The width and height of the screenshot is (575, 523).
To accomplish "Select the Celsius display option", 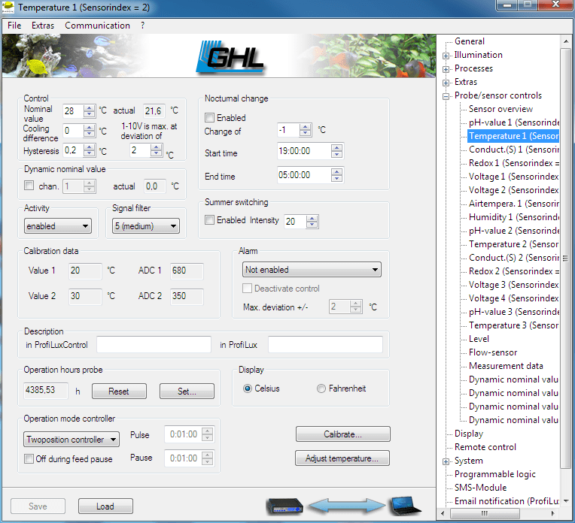I will point(248,388).
